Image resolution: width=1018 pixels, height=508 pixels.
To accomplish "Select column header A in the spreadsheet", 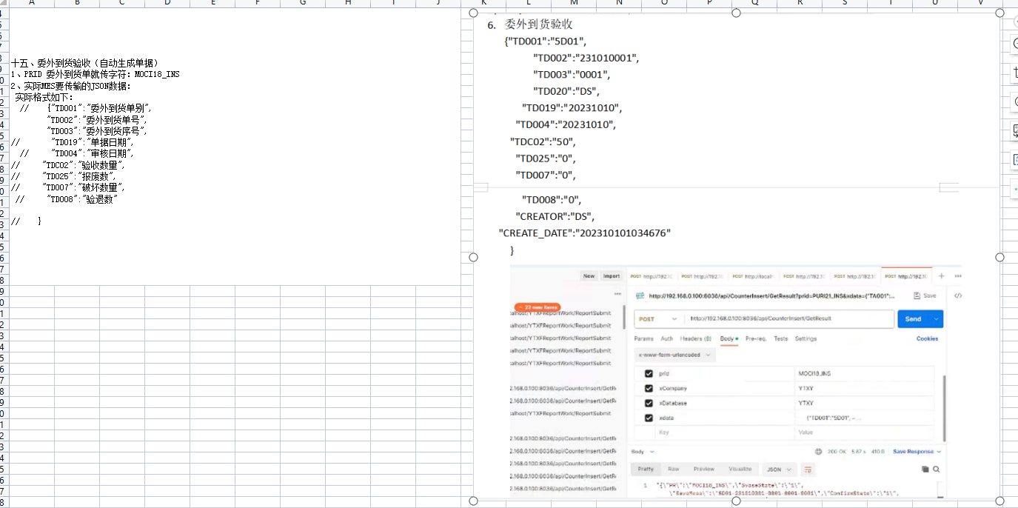I will pyautogui.click(x=31, y=3).
